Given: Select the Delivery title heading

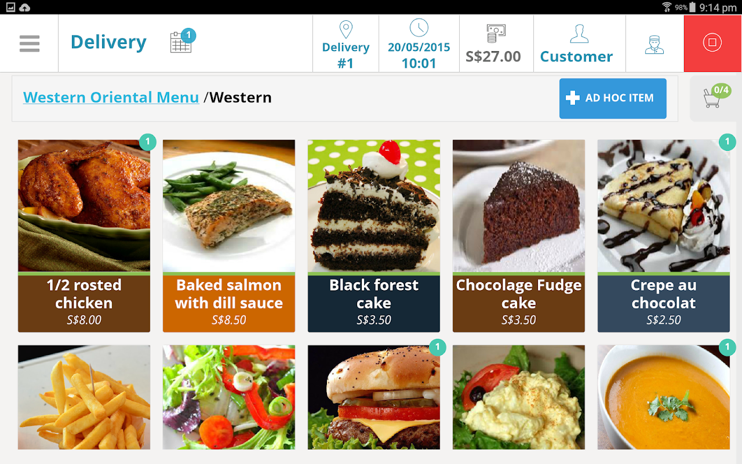Looking at the screenshot, I should coord(108,42).
